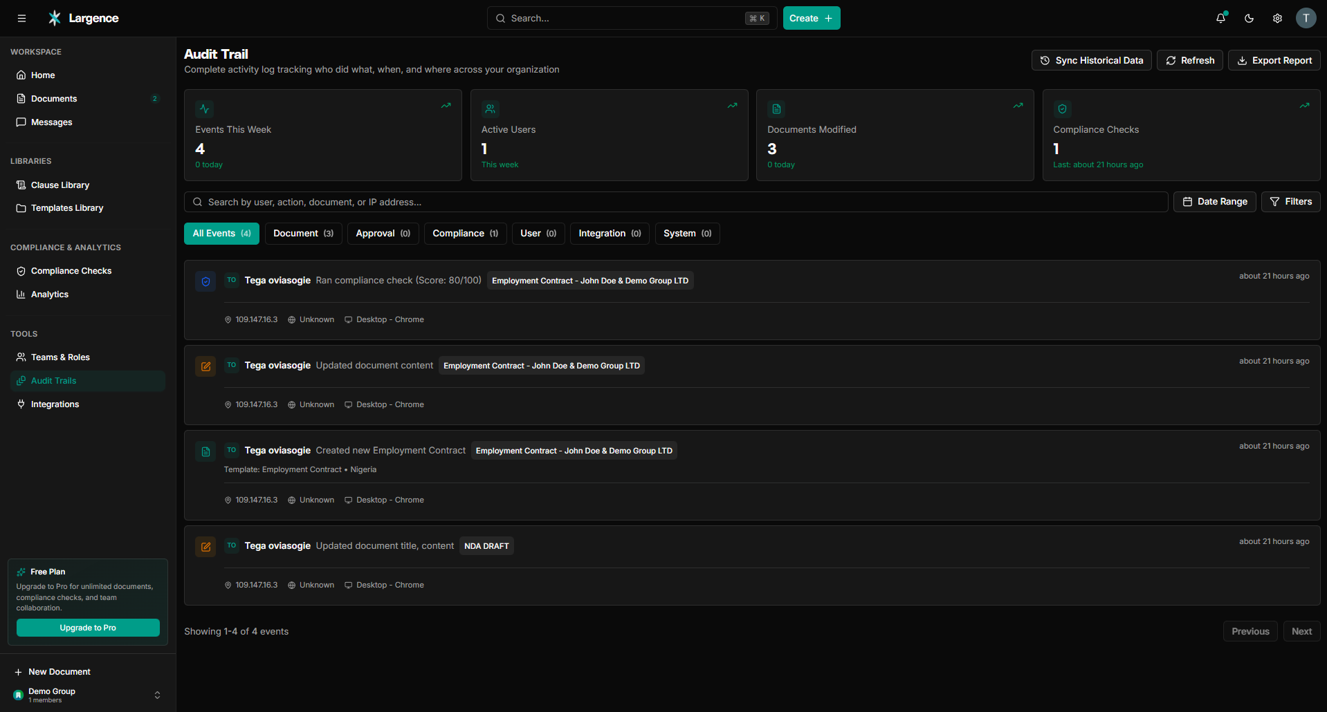Image resolution: width=1327 pixels, height=712 pixels.
Task: Click edit icon of NDA DRAFT event
Action: coord(205,547)
